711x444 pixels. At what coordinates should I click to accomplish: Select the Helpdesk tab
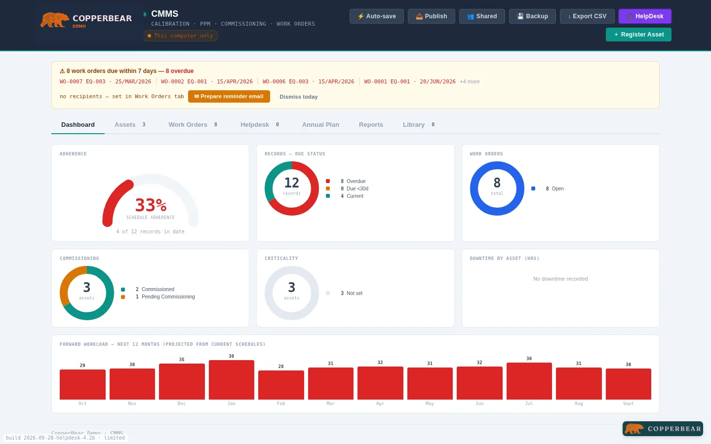coord(260,125)
